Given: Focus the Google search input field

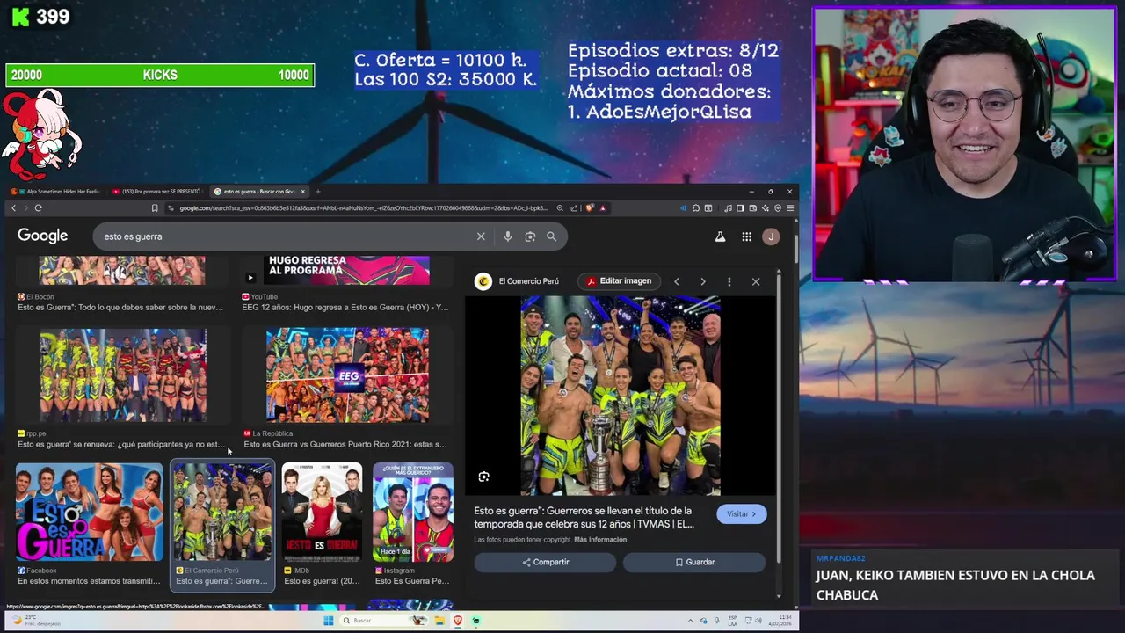Looking at the screenshot, I should (286, 236).
